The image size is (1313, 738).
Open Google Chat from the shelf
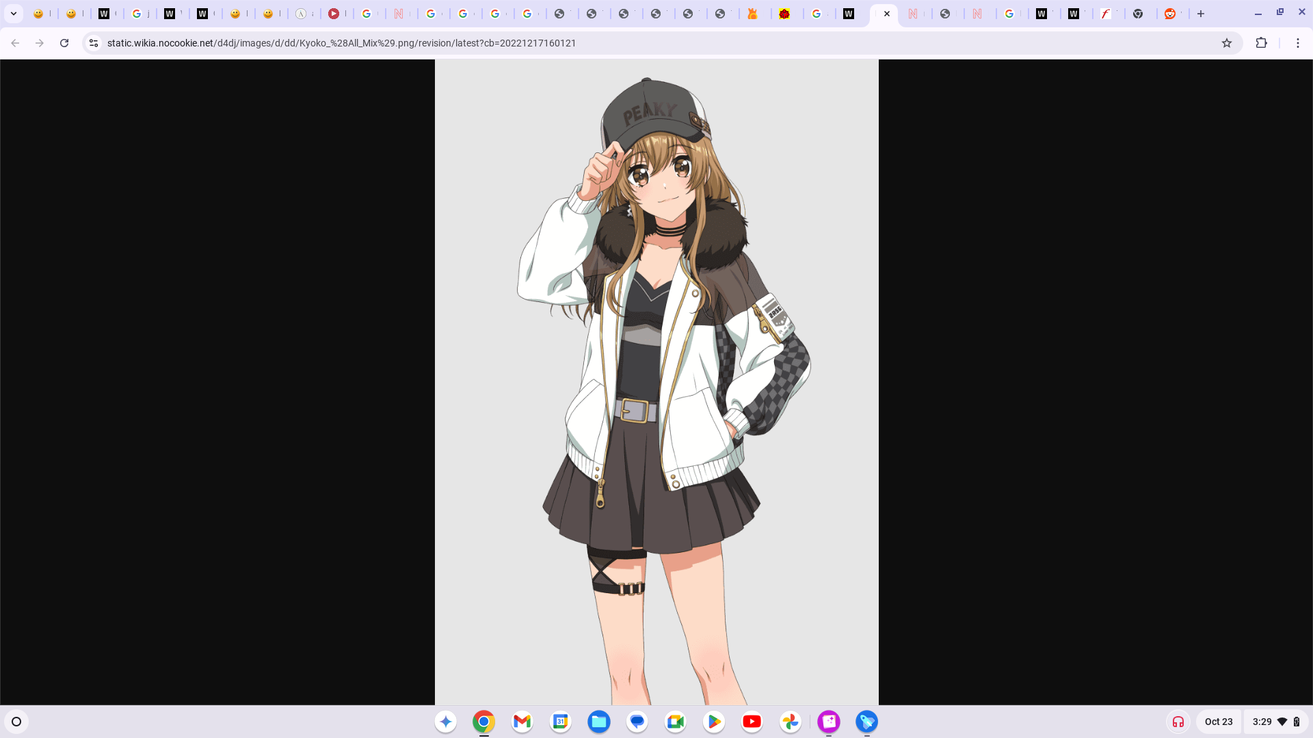pos(637,722)
